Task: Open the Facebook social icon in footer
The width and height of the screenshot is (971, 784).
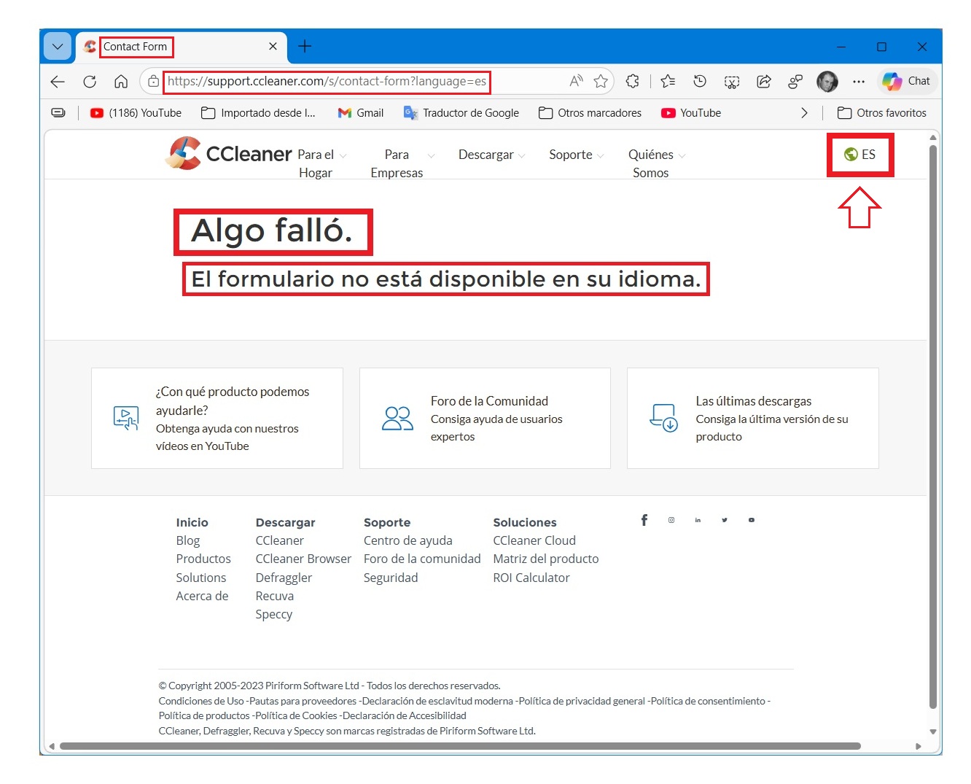Action: pyautogui.click(x=644, y=520)
